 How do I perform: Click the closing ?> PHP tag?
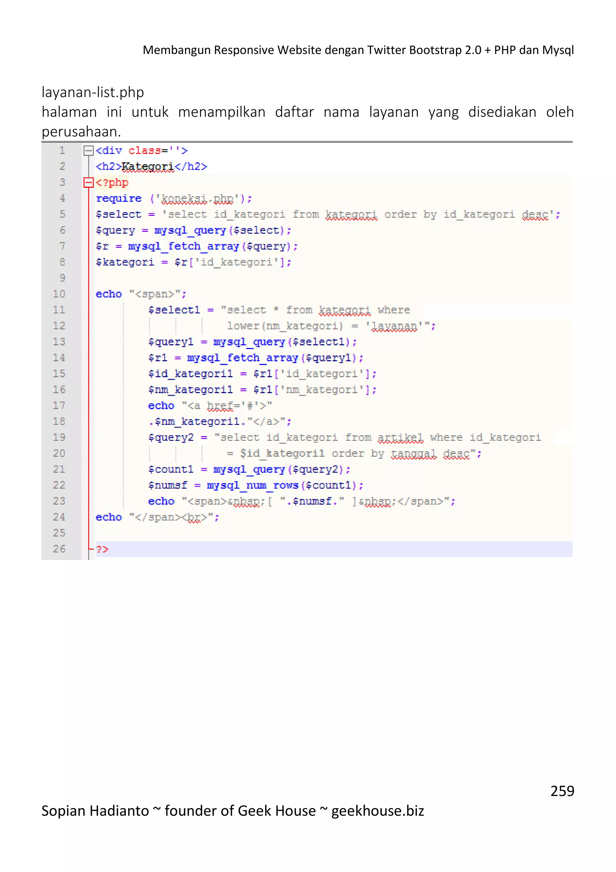click(x=102, y=549)
